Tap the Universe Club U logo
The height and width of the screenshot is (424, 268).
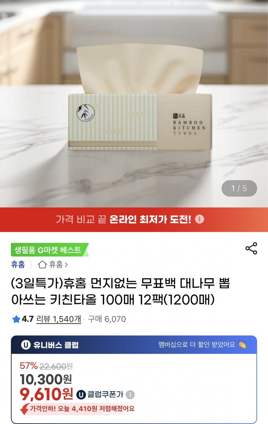[x=26, y=345]
